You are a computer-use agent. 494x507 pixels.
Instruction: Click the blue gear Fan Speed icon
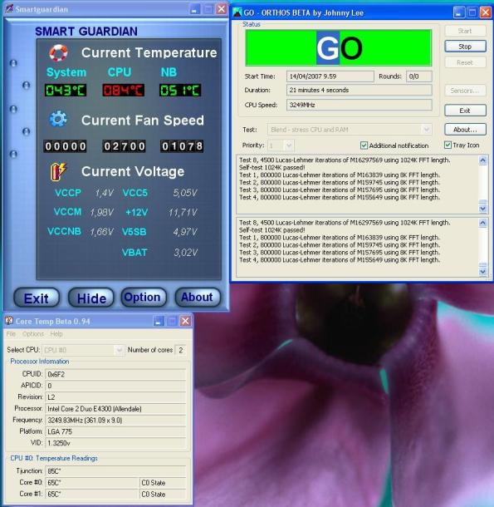click(58, 120)
